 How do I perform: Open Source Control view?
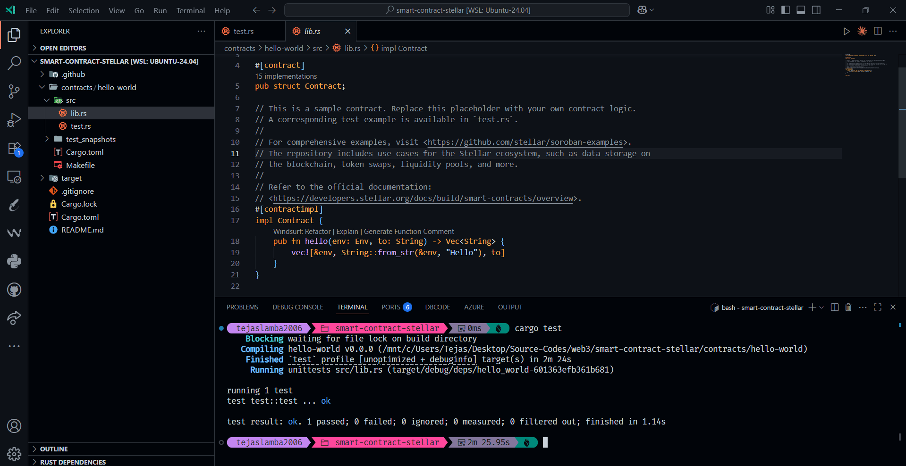point(14,92)
